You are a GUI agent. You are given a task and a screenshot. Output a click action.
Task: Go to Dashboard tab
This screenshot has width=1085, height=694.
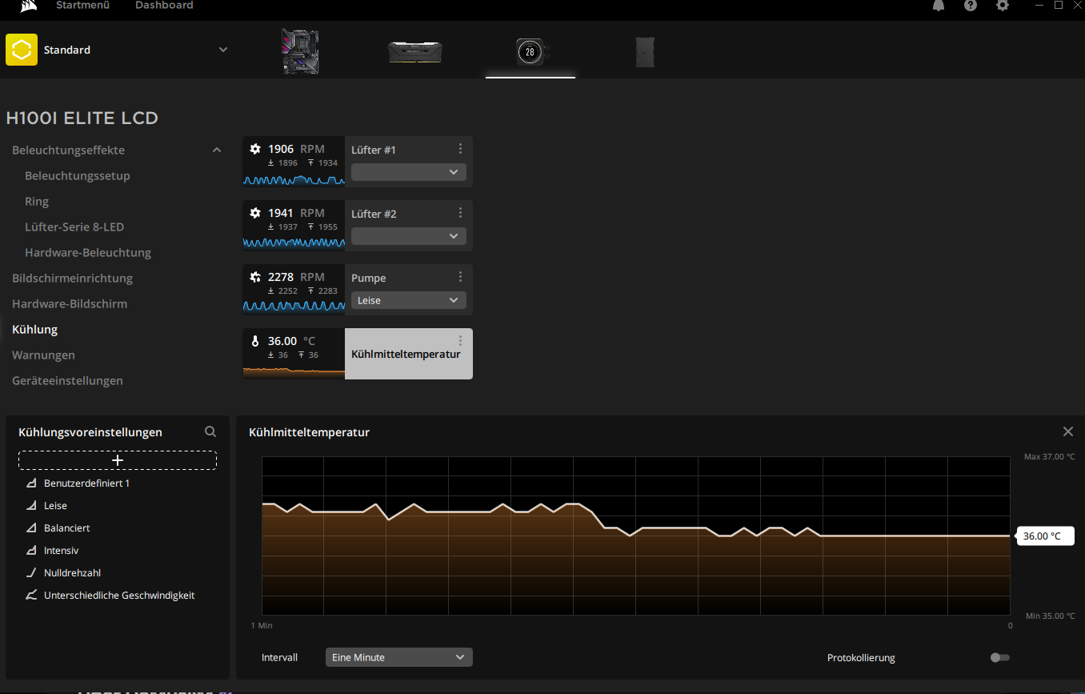(164, 6)
